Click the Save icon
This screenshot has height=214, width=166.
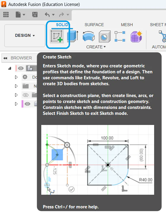35,15
